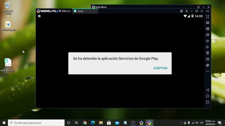The height and width of the screenshot is (126, 225).
Task: Open MEmu settings gear icon
Action: pyautogui.click(x=207, y=65)
